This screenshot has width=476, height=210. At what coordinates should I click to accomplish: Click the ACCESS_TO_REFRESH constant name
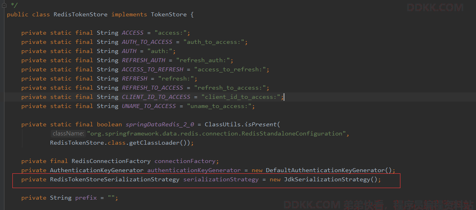click(x=152, y=69)
